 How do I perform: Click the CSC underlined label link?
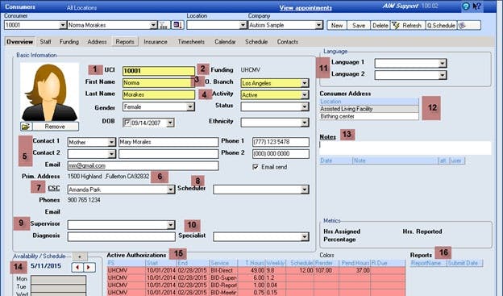click(53, 188)
